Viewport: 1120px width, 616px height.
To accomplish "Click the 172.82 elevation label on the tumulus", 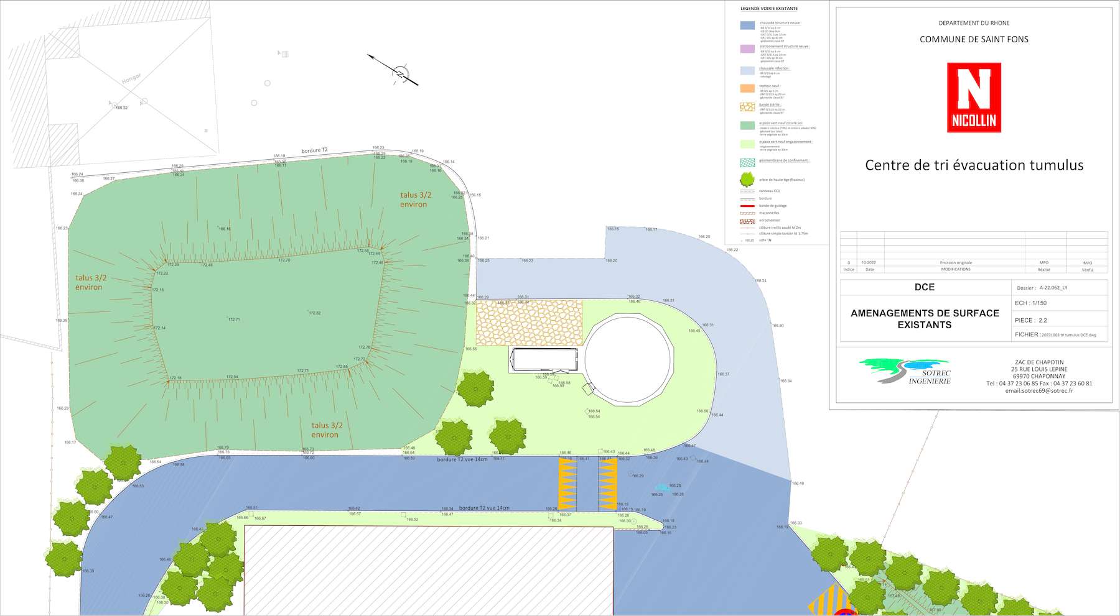I will tap(315, 313).
